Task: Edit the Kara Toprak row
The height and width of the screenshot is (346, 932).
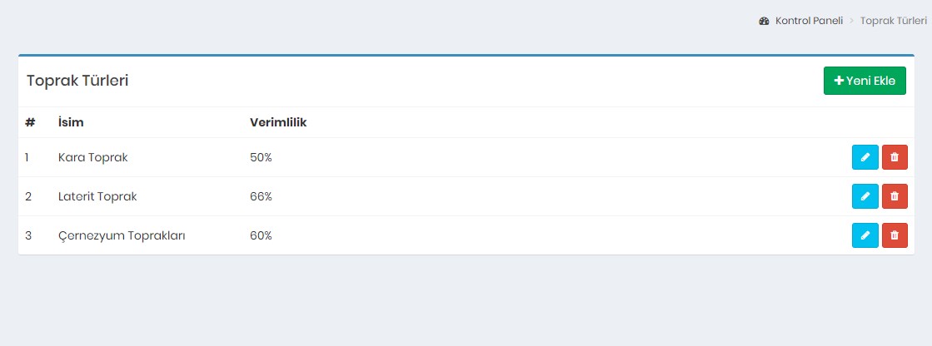Action: point(865,157)
